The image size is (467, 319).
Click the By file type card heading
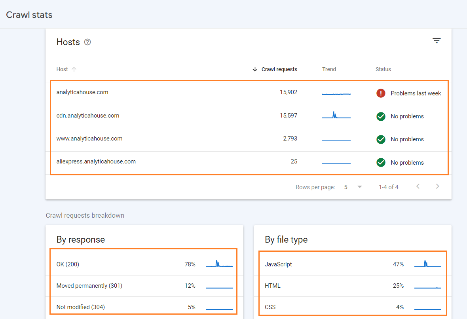point(286,239)
